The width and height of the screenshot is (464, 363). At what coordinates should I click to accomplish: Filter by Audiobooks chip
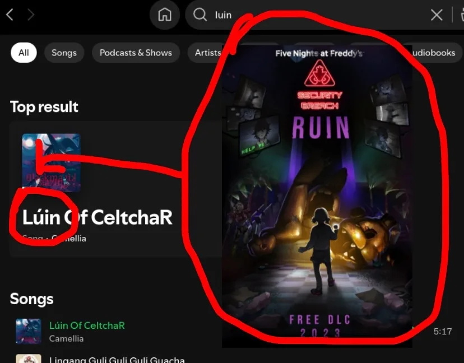click(x=434, y=53)
